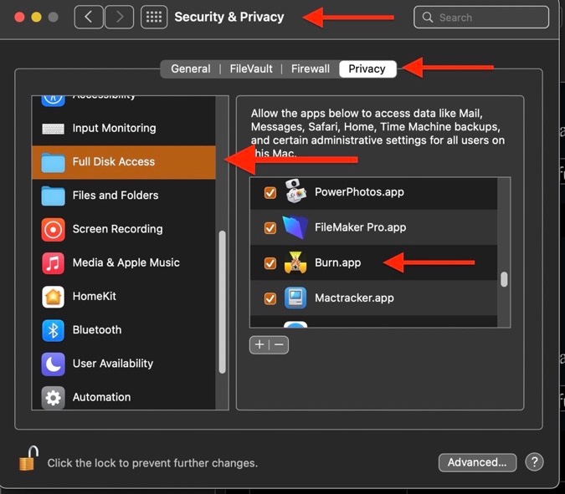This screenshot has height=494, width=565.
Task: Select the PowerPhotos.app row text
Action: pyautogui.click(x=359, y=191)
